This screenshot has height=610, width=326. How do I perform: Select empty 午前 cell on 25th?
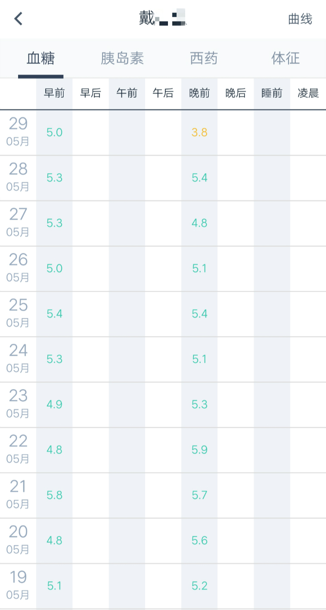[127, 314]
